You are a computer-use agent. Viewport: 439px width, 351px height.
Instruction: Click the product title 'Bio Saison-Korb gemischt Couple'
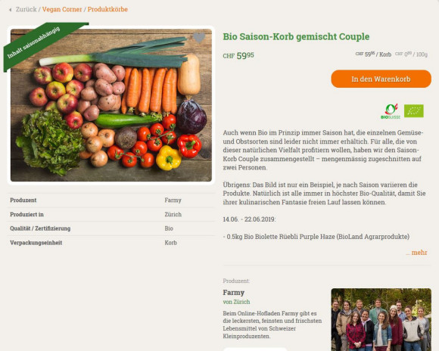click(x=296, y=36)
